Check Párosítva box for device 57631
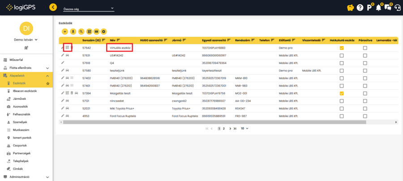 [365, 55]
